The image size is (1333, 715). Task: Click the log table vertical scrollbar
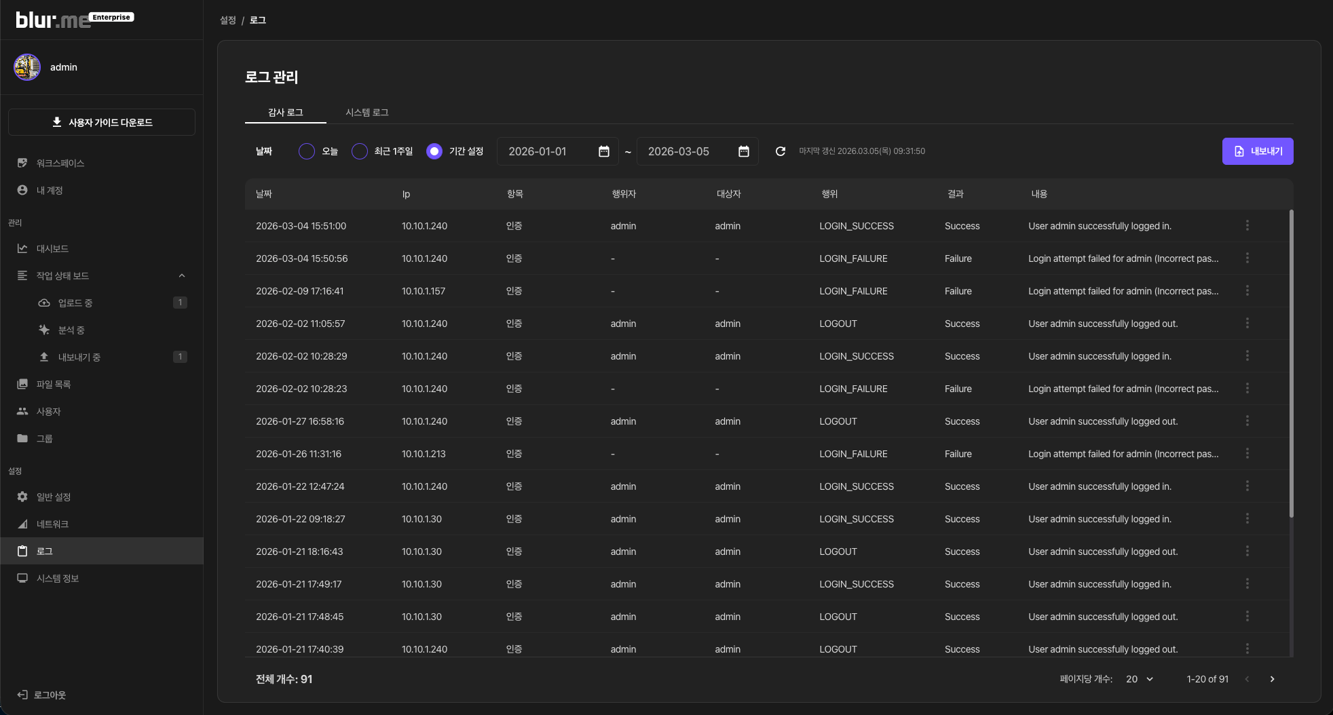tap(1291, 363)
